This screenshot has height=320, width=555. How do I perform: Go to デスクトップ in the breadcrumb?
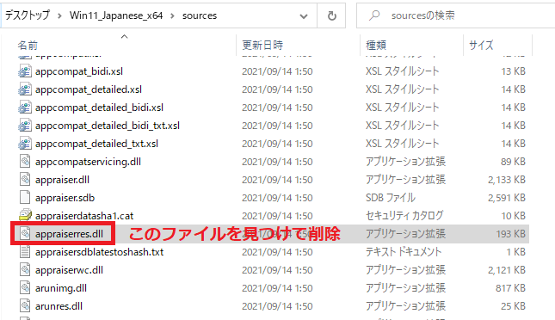(28, 15)
